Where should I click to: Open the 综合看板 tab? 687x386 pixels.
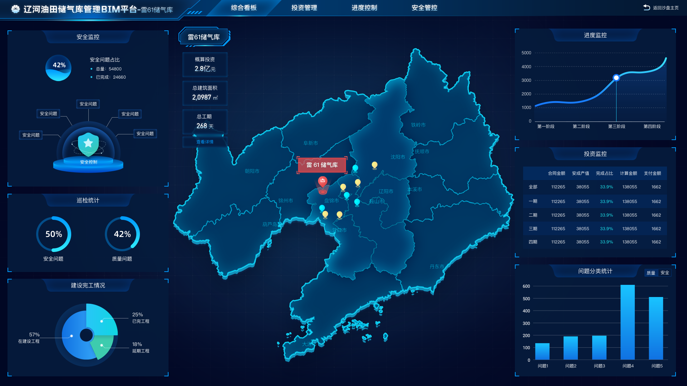[x=244, y=8]
